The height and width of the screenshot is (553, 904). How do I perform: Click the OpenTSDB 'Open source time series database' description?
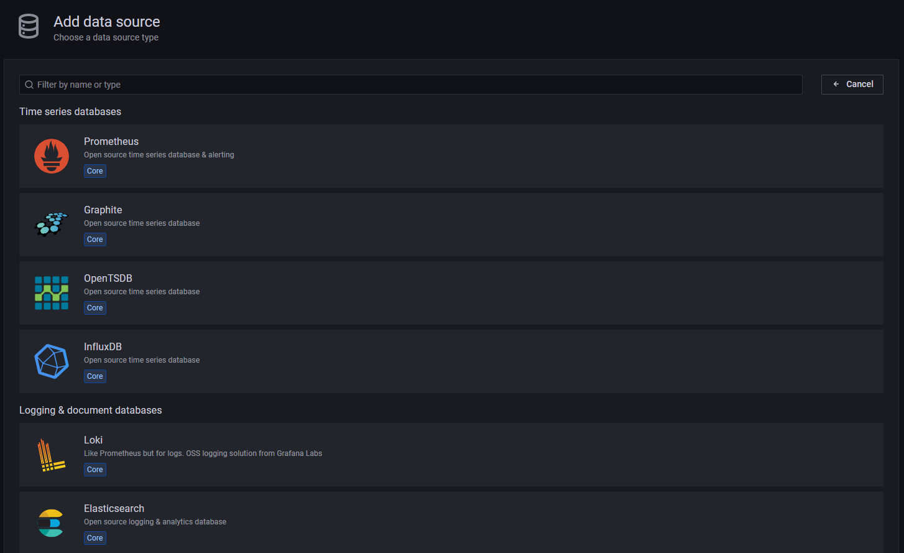point(142,292)
